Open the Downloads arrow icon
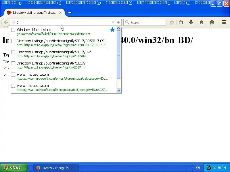Screen dimensions: 230x172 (191, 22)
